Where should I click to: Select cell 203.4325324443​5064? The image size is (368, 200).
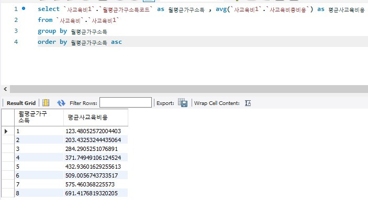click(x=96, y=140)
